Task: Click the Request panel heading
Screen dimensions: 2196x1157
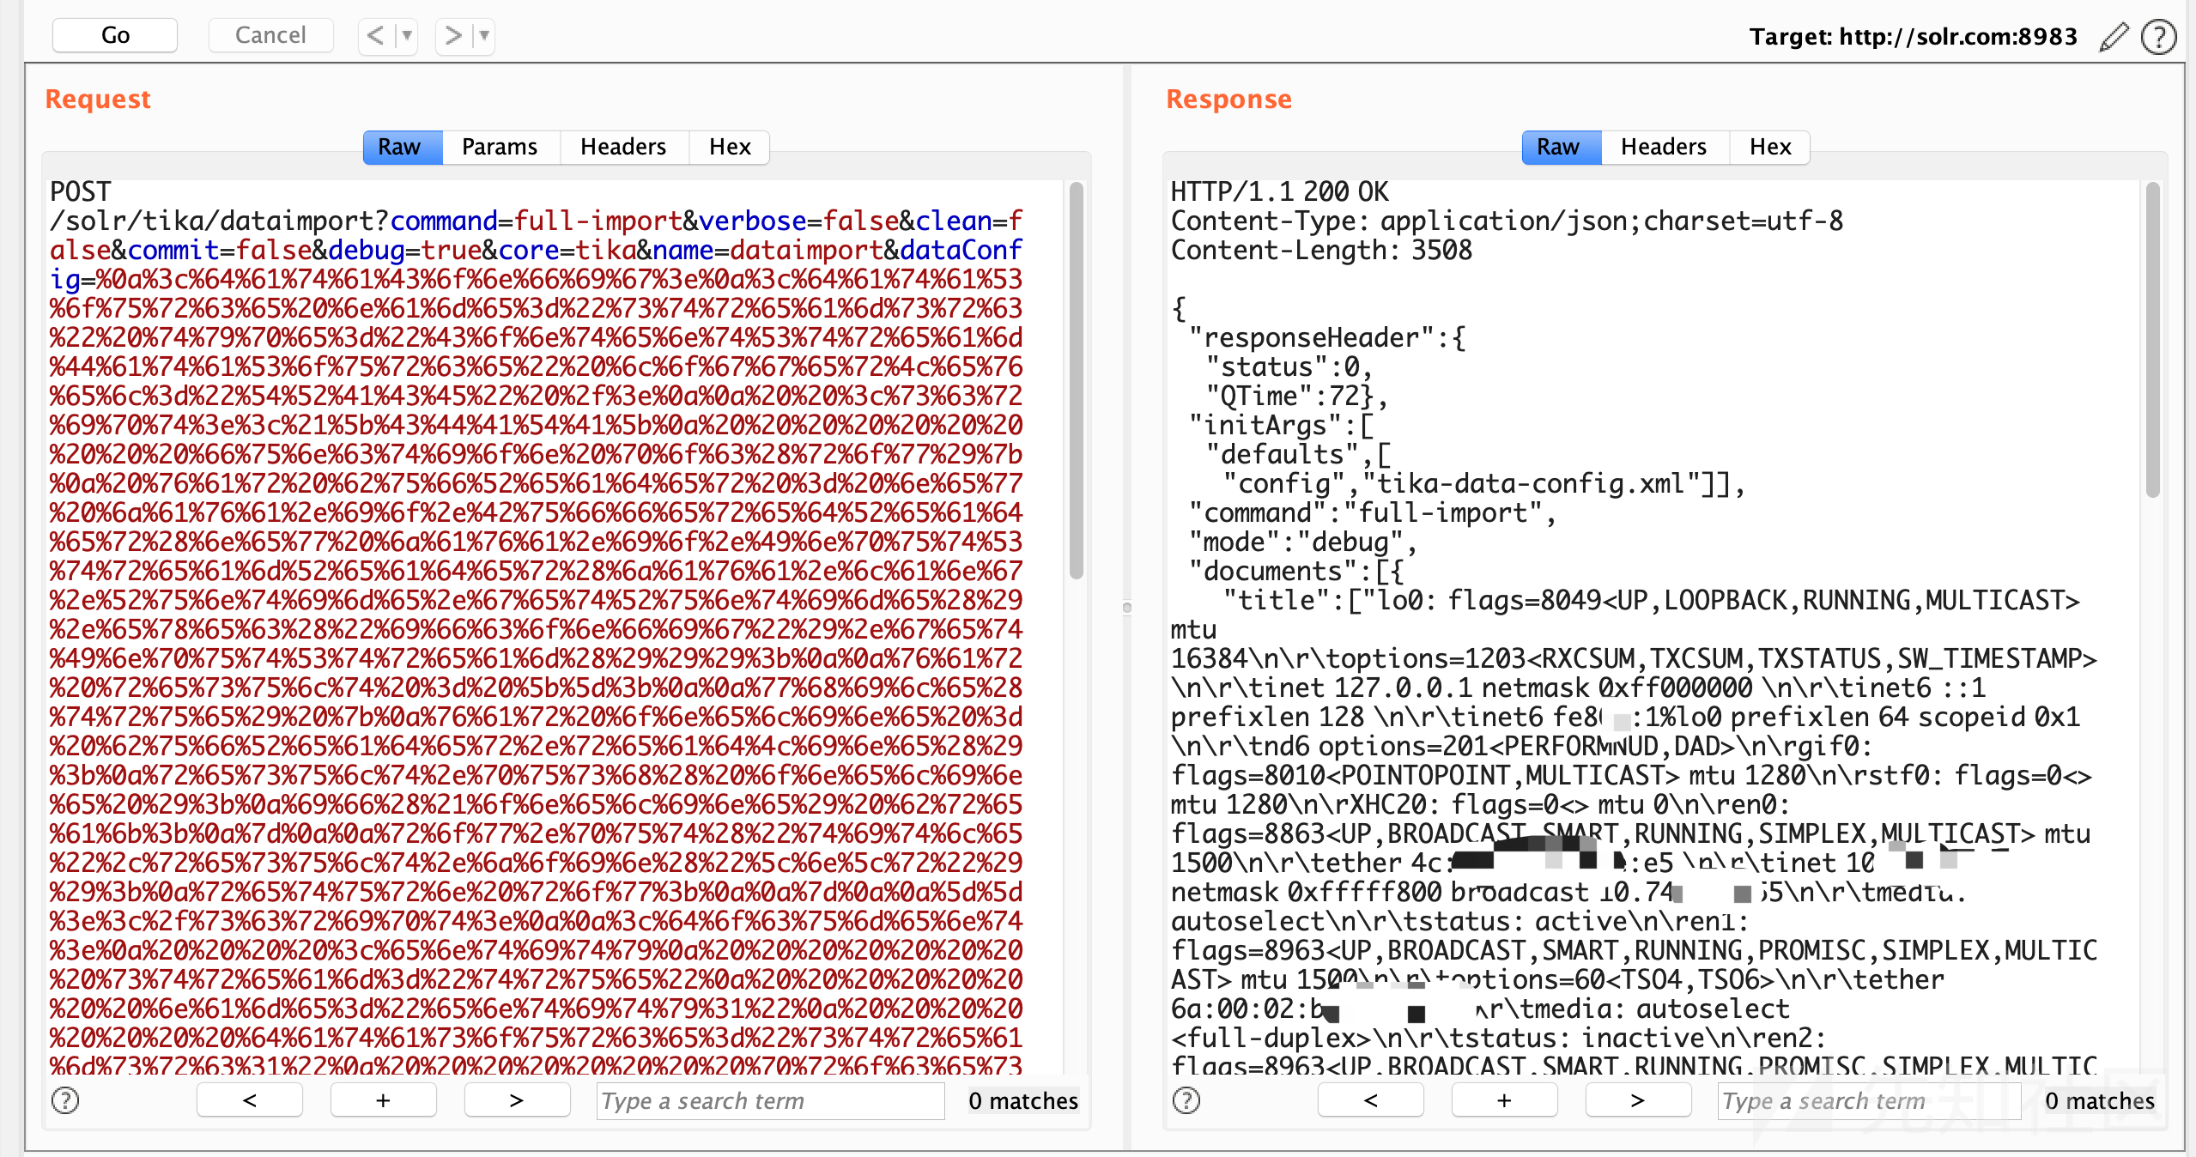Action: coord(98,99)
